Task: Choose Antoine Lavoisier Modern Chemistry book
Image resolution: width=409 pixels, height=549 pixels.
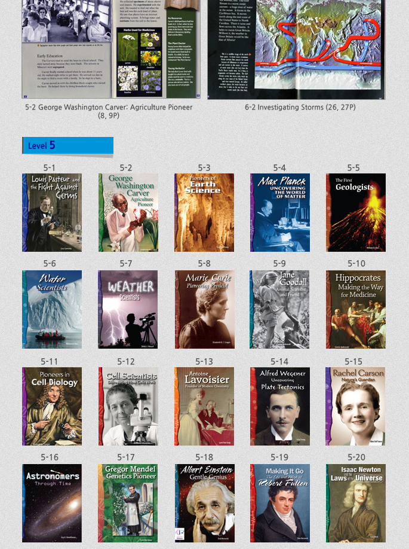Action: pyautogui.click(x=204, y=406)
